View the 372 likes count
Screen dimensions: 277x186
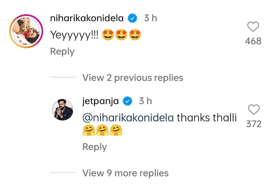point(254,124)
